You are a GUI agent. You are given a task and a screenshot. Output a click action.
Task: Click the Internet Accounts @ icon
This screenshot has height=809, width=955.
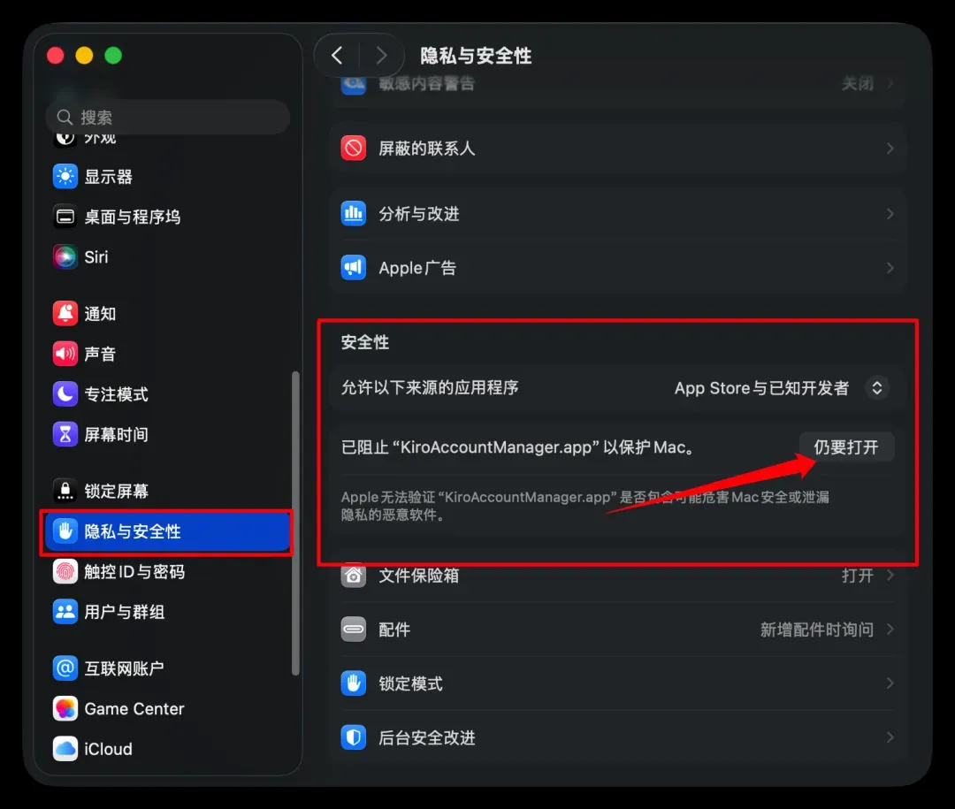[x=65, y=668]
